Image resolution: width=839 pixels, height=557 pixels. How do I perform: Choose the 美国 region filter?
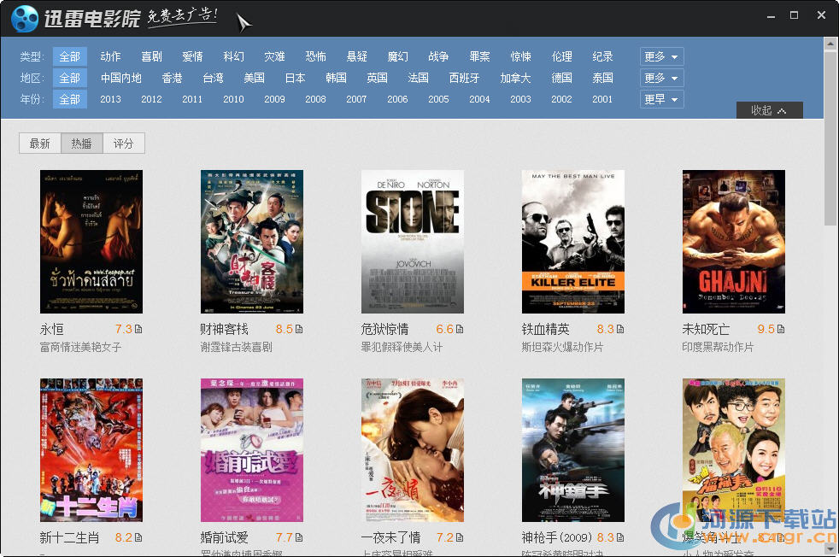click(x=254, y=78)
